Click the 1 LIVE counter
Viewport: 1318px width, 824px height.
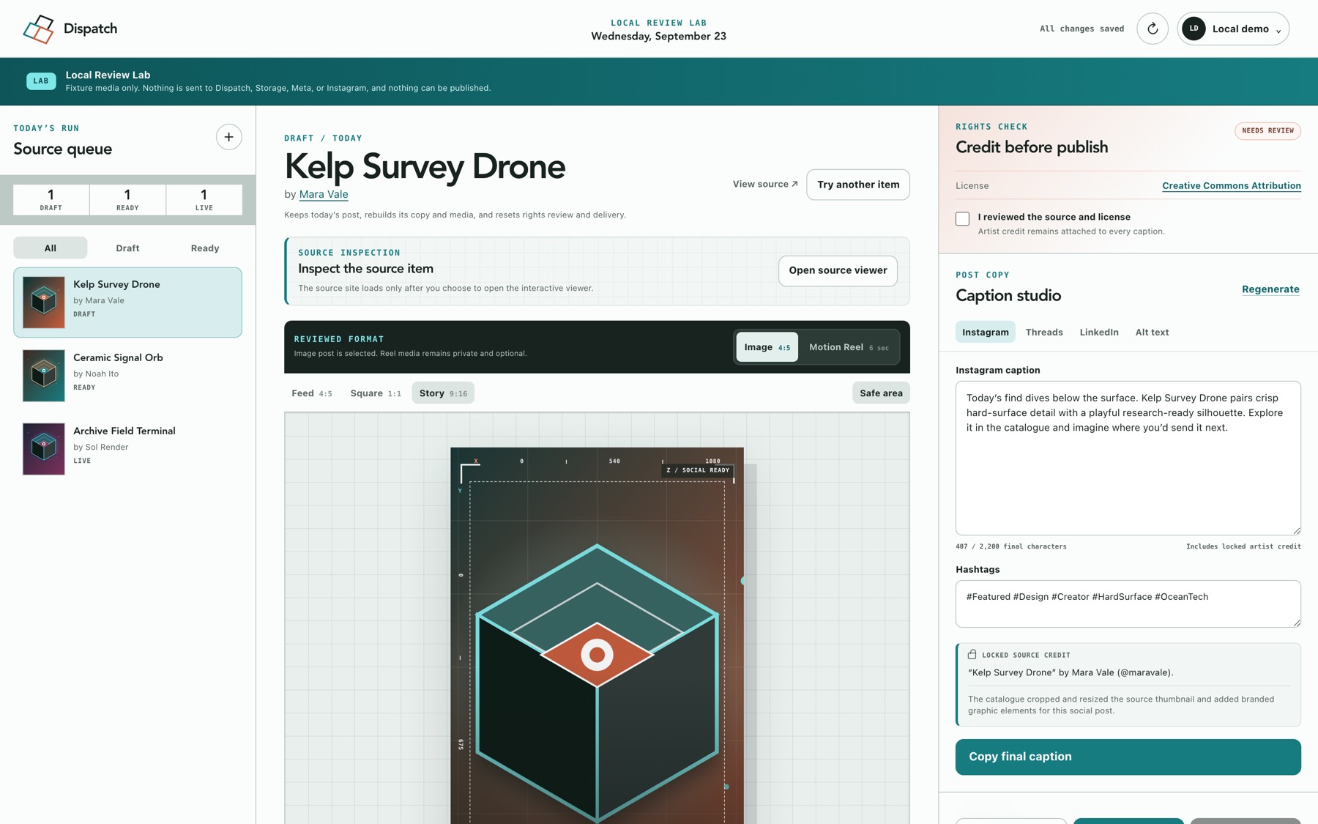click(x=204, y=199)
